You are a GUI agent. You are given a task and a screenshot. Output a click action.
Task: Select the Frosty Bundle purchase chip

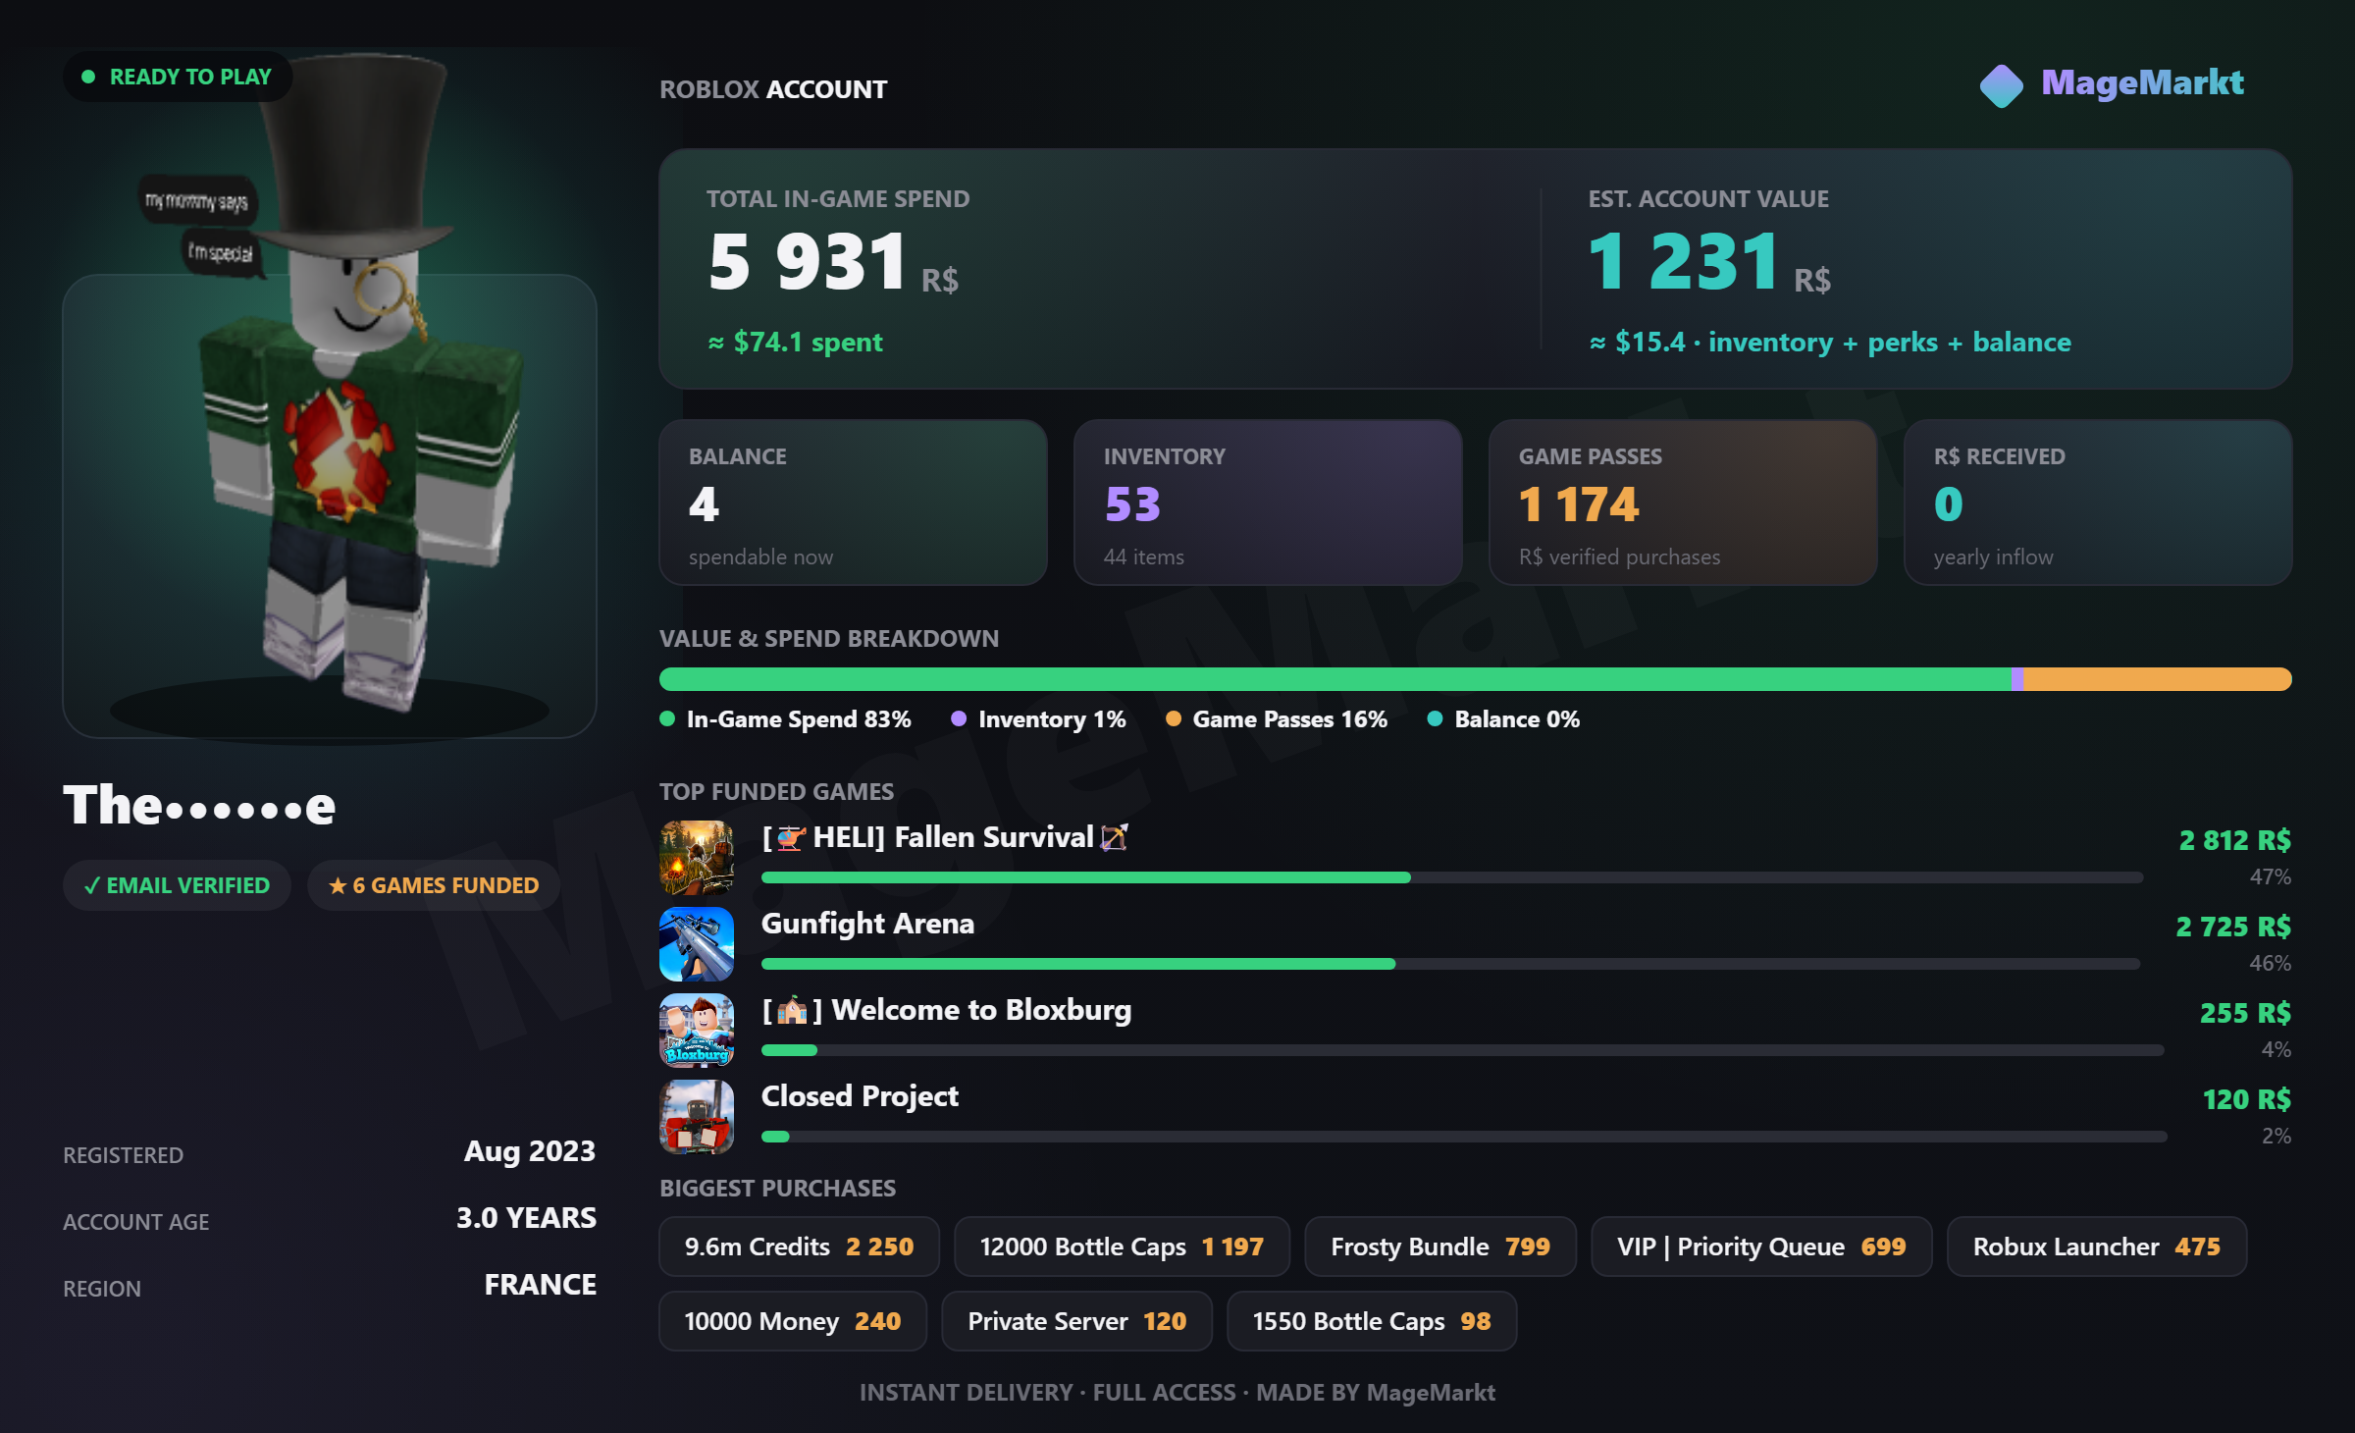click(1440, 1247)
